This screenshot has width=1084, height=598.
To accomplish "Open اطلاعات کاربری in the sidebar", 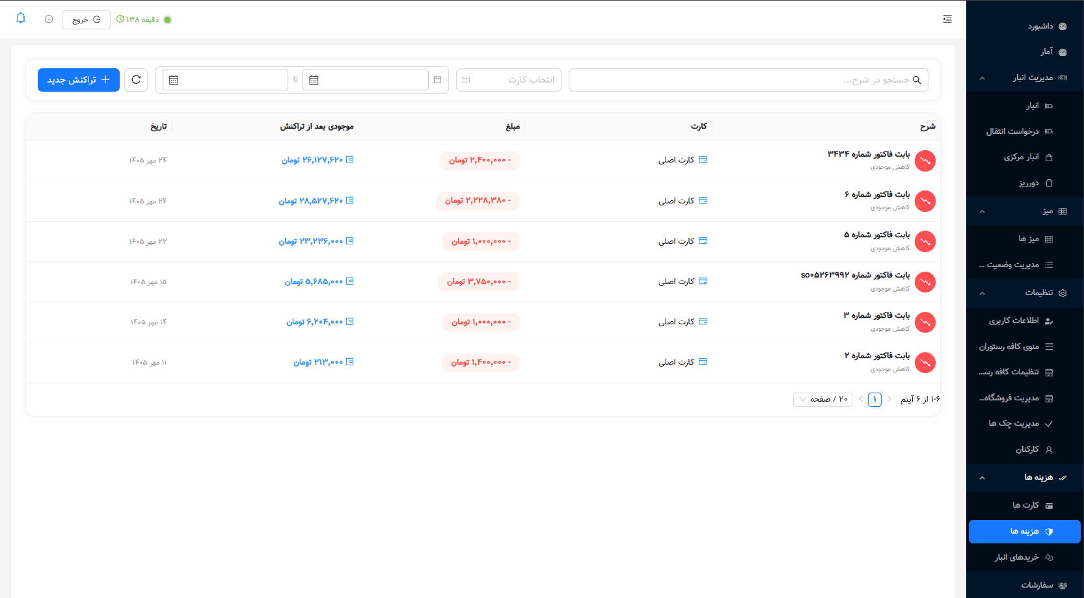I will coord(1025,320).
